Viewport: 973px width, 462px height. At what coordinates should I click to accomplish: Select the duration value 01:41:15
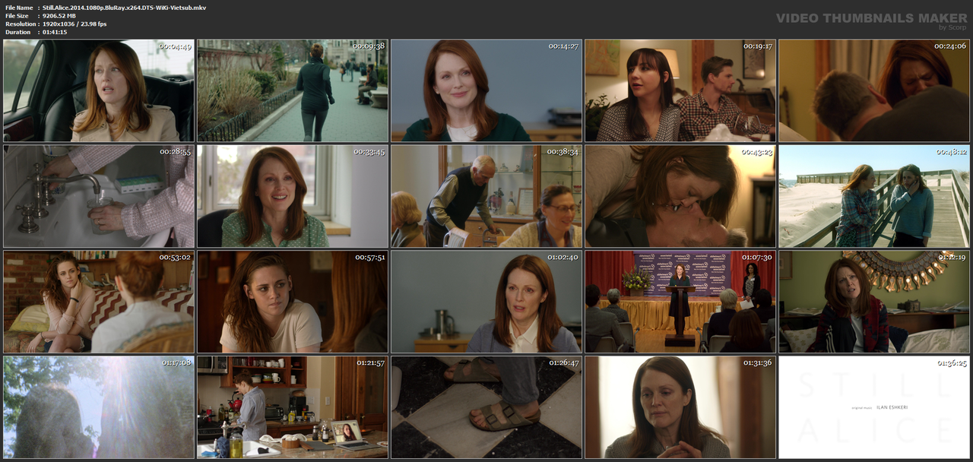tap(55, 32)
